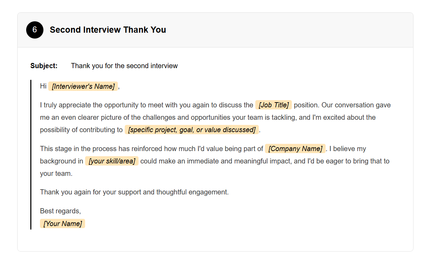Click the black number 6 badge

[34, 30]
